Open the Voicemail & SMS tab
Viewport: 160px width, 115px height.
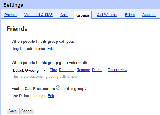click(38, 15)
